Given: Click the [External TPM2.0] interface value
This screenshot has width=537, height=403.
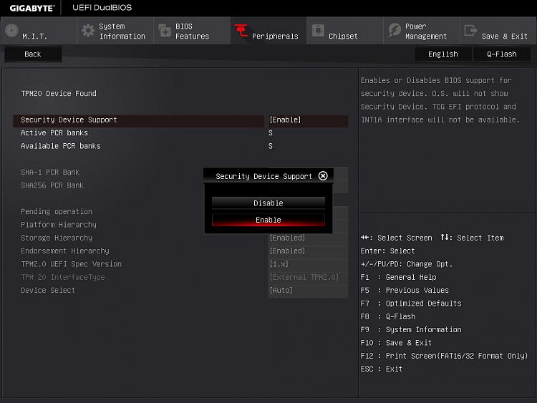Looking at the screenshot, I should click(x=308, y=277).
